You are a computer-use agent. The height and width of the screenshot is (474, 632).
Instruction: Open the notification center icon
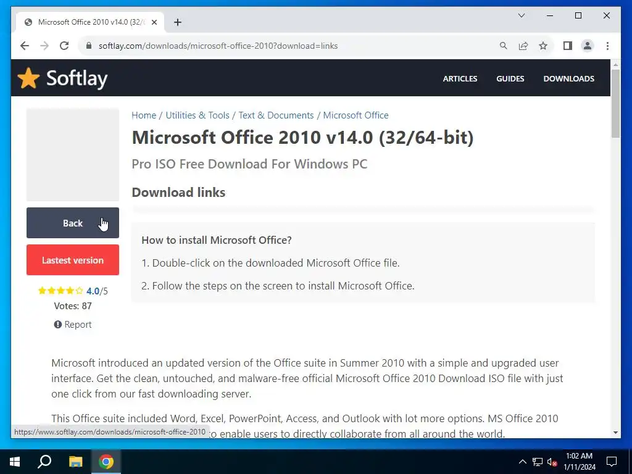pyautogui.click(x=612, y=462)
